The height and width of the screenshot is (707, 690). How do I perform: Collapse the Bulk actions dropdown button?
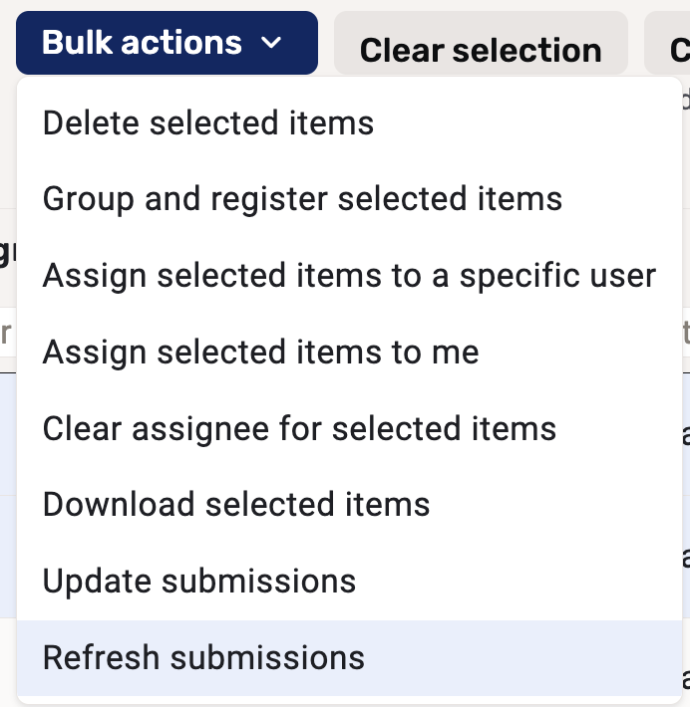coord(167,43)
